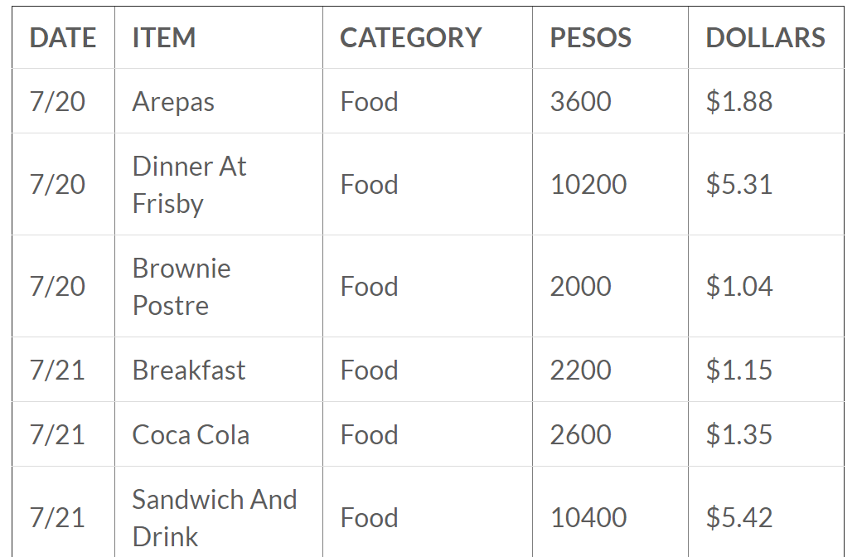Click the 7/21 date in Breakfast row
857x557 pixels.
(57, 370)
